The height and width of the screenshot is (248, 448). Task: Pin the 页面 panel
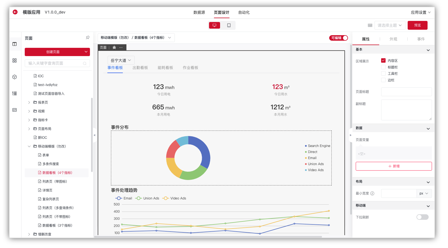(x=88, y=38)
